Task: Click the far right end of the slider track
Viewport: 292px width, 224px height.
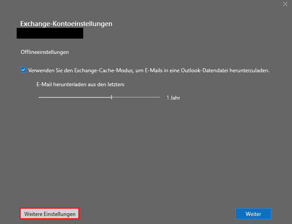Action: (159, 97)
